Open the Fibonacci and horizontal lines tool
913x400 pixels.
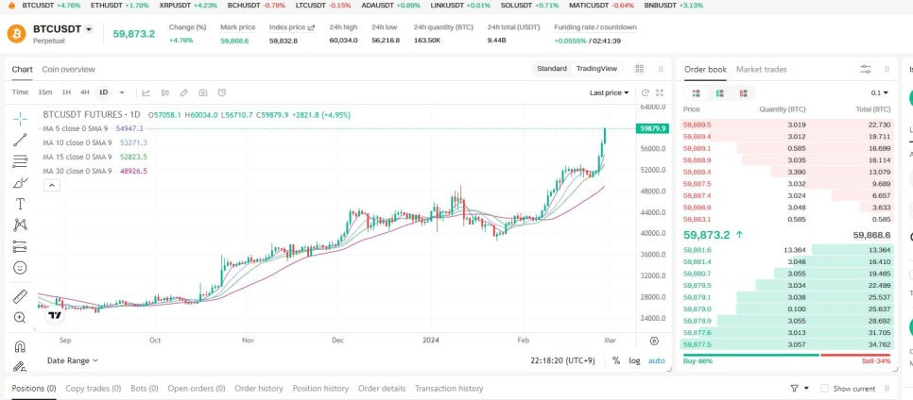pos(20,161)
